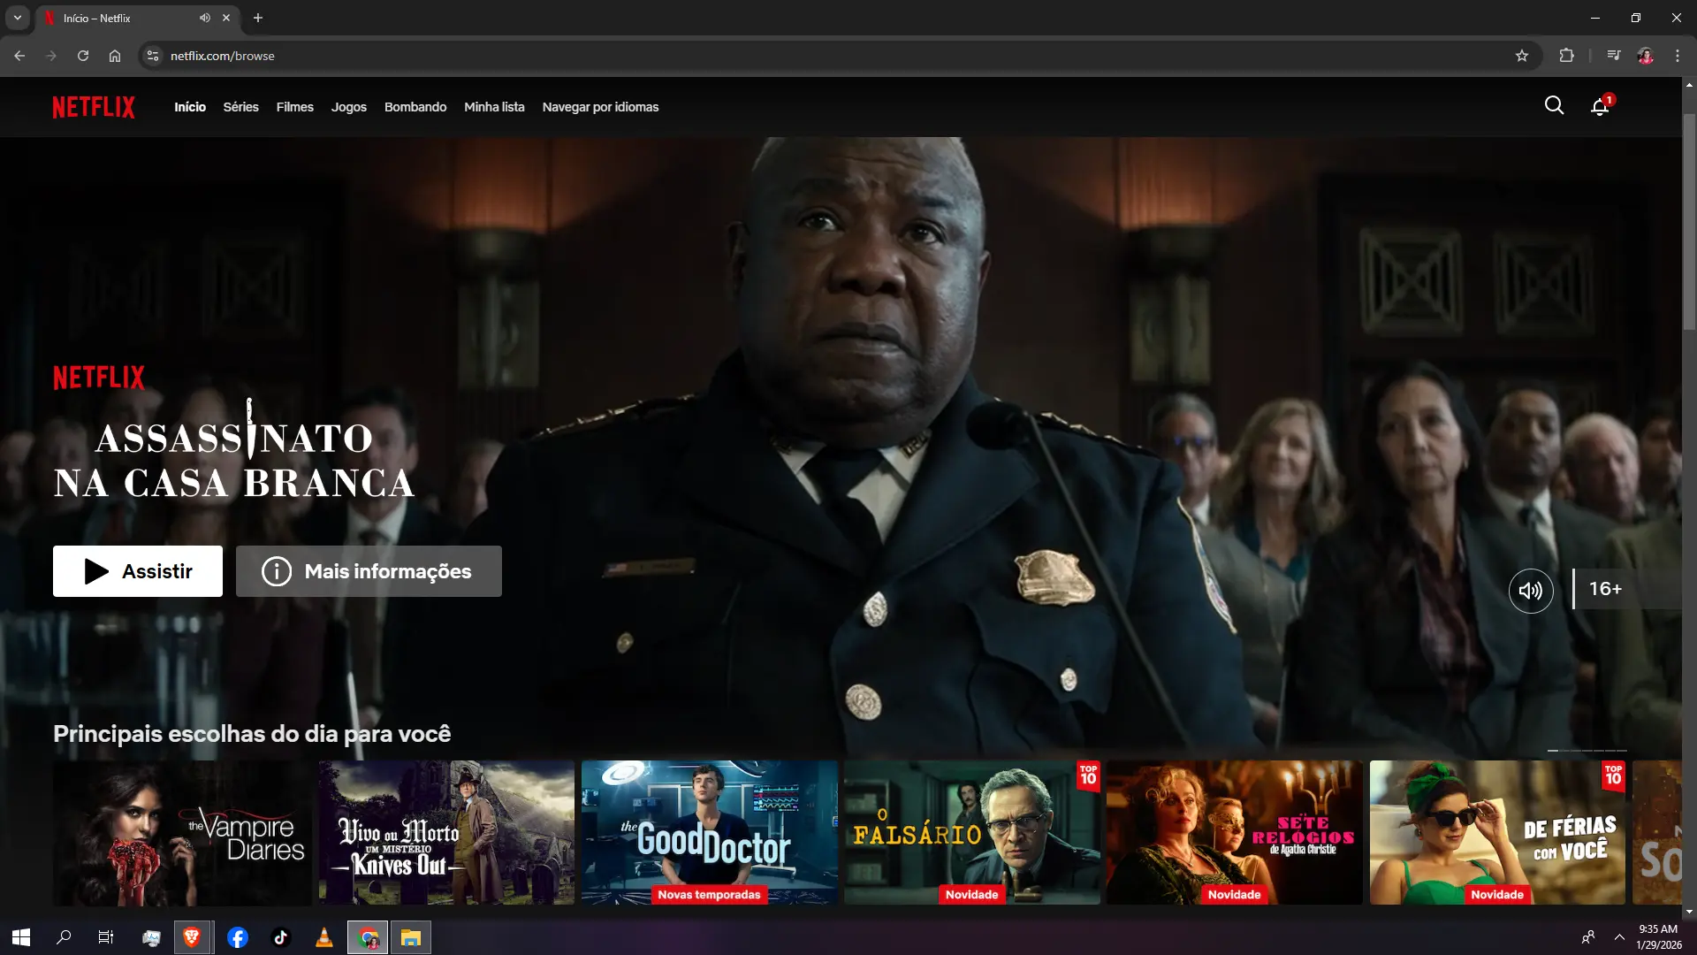Open the notifications bell
This screenshot has height=955, width=1697.
[x=1600, y=107]
